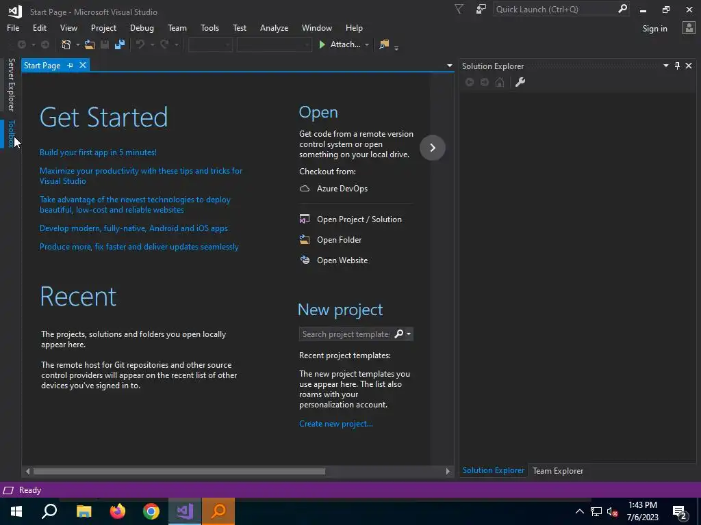
Task: Click 'Create new project...' link
Action: coord(335,424)
